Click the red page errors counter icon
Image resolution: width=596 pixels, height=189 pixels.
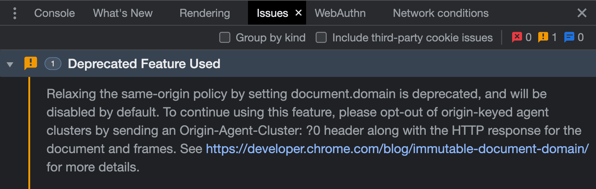click(517, 37)
